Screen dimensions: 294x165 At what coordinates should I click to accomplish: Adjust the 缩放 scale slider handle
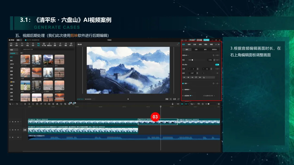(192, 60)
